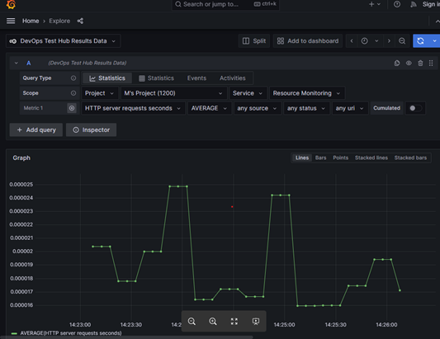
Task: Toggle query A visibility eye icon
Action: [x=409, y=63]
